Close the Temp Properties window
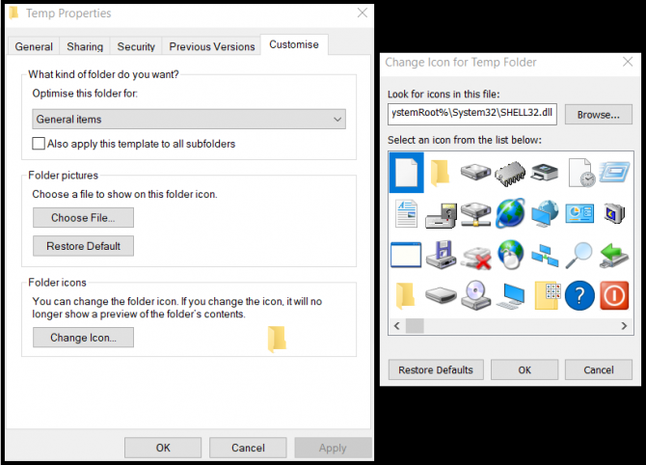This screenshot has height=465, width=646. [x=363, y=13]
